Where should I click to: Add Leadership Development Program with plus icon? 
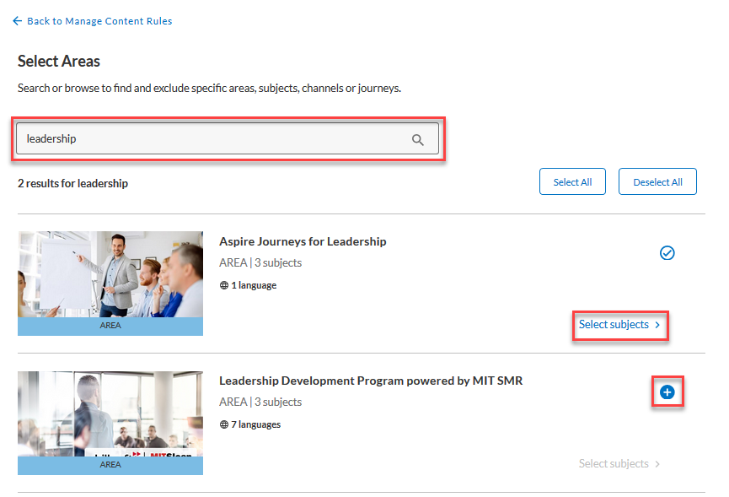click(667, 392)
